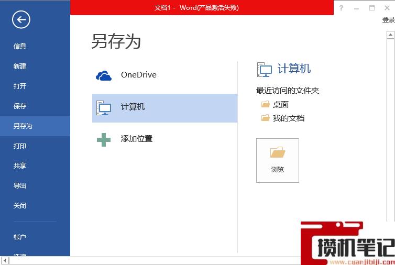Click the back arrow circle icon

21,19
